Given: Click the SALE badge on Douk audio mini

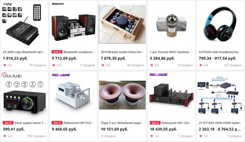Looking at the screenshot, I should pos(8,123).
